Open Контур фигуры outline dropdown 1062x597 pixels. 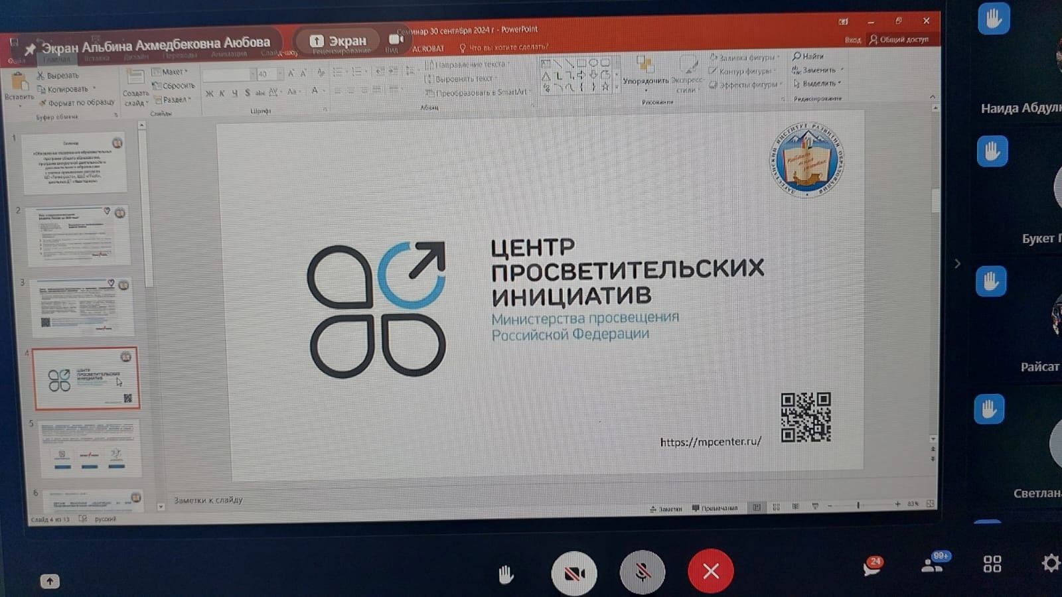pyautogui.click(x=742, y=71)
